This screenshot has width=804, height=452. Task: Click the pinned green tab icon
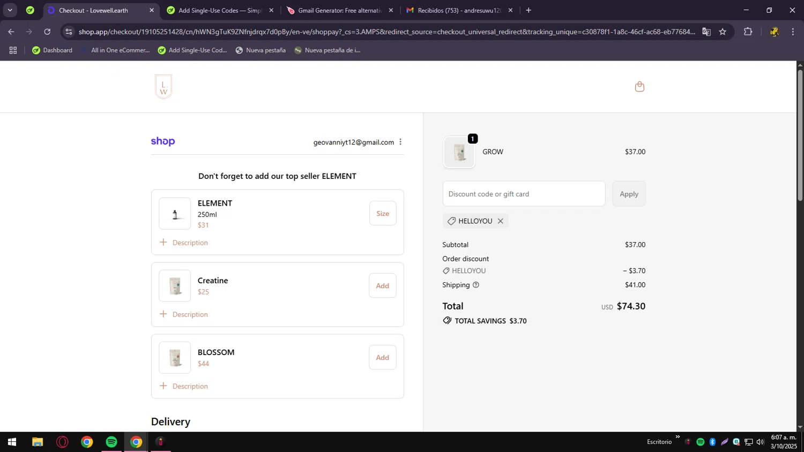[30, 10]
